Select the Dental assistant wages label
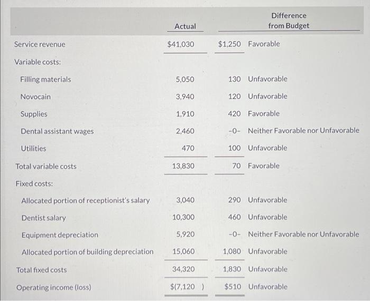The image size is (370, 301). tap(56, 131)
